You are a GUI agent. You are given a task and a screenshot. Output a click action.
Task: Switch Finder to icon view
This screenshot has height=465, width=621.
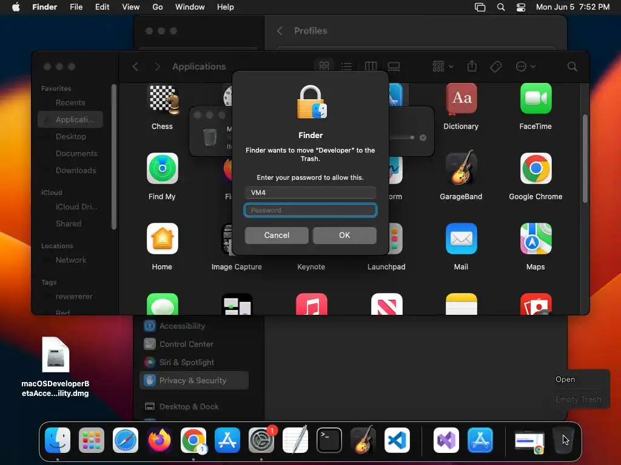click(x=324, y=66)
